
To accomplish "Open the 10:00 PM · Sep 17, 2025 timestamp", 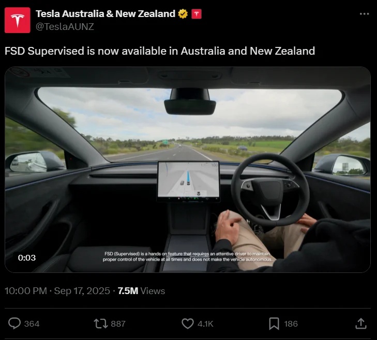I will pos(57,291).
